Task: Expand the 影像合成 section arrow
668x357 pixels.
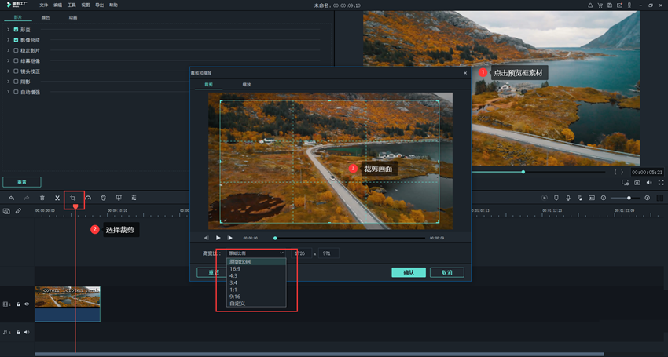Action: (x=8, y=40)
